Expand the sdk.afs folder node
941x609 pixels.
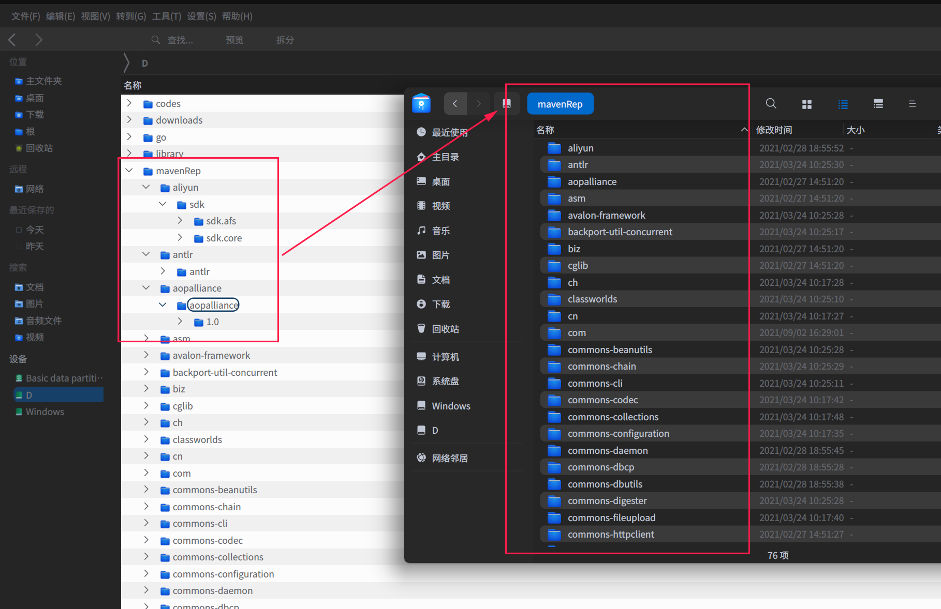click(x=180, y=221)
